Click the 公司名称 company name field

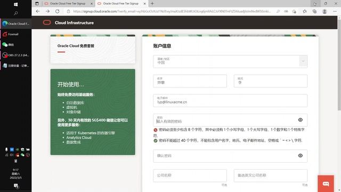pos(190,175)
